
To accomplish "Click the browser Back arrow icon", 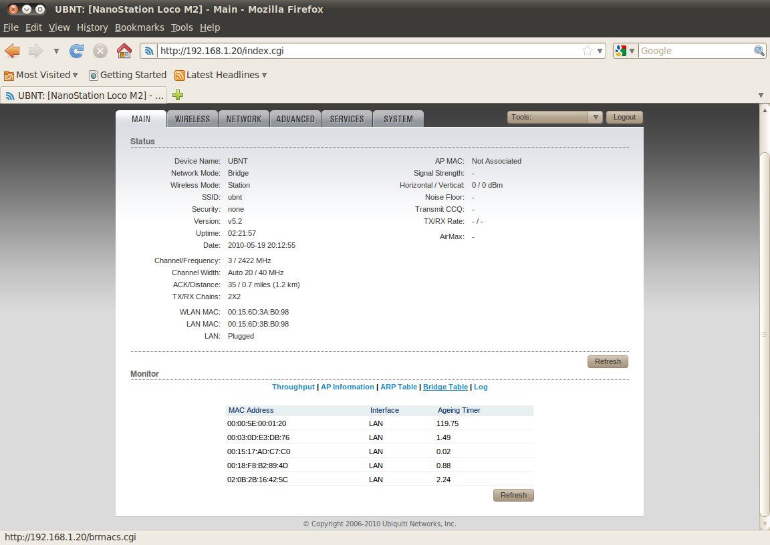I will pyautogui.click(x=13, y=51).
